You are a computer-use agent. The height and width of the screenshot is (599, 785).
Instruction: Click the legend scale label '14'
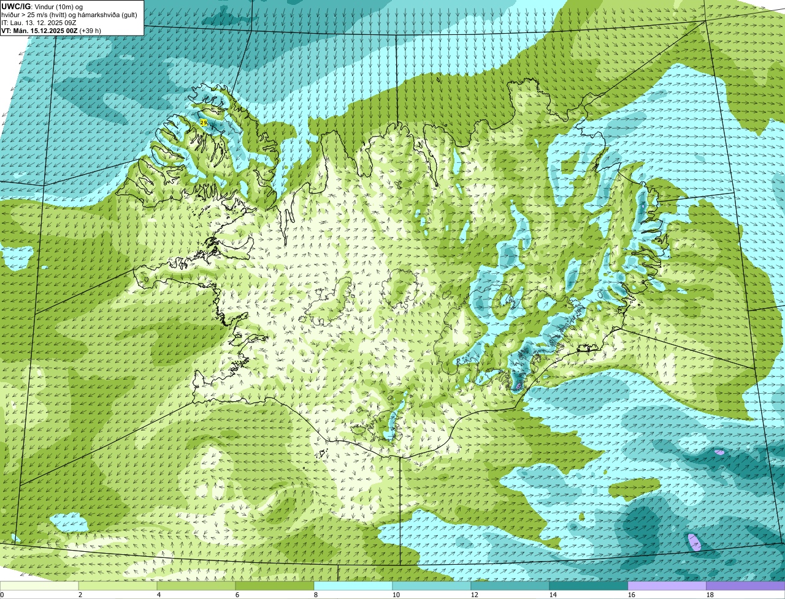coord(553,595)
